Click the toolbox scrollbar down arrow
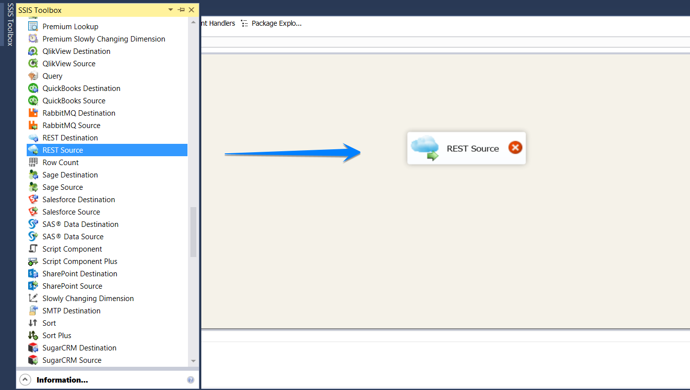Screen dimensions: 690x390 [193, 361]
